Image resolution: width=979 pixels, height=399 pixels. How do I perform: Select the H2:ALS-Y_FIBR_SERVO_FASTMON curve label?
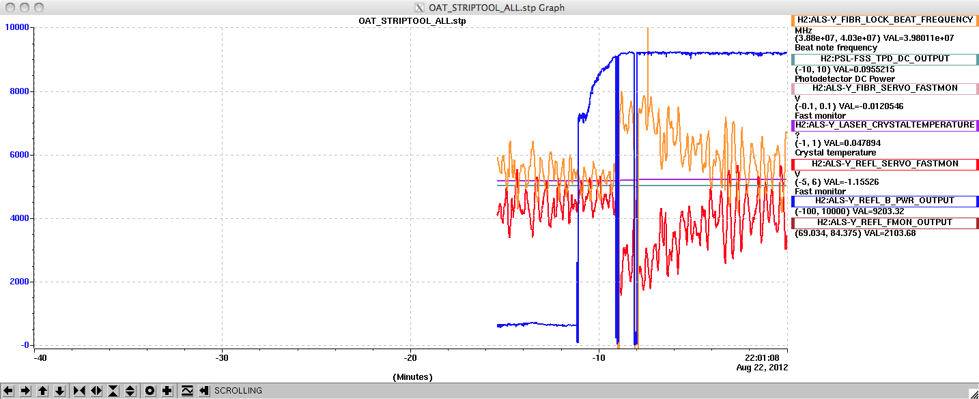885,89
